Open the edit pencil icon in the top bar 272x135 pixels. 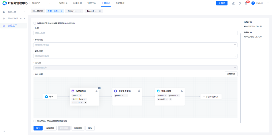233,3
